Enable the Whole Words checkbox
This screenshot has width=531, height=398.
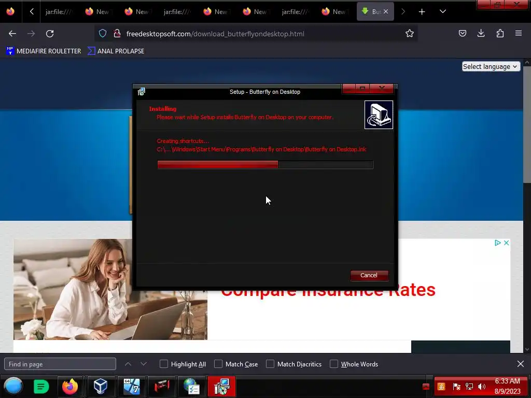pos(334,364)
